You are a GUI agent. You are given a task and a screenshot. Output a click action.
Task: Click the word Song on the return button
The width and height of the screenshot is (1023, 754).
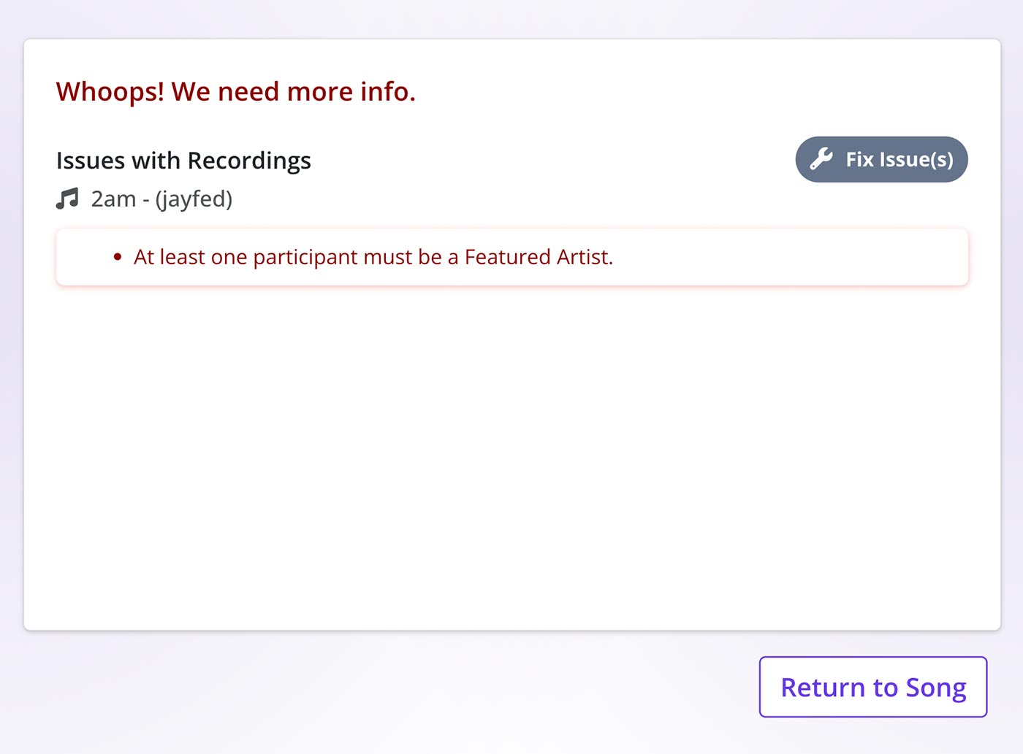tap(936, 688)
